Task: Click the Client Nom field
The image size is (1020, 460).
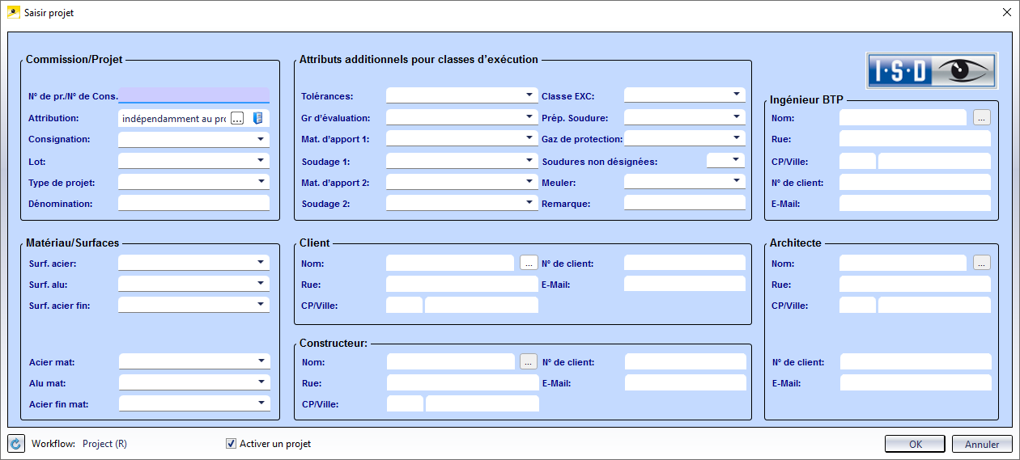Action: pos(449,263)
